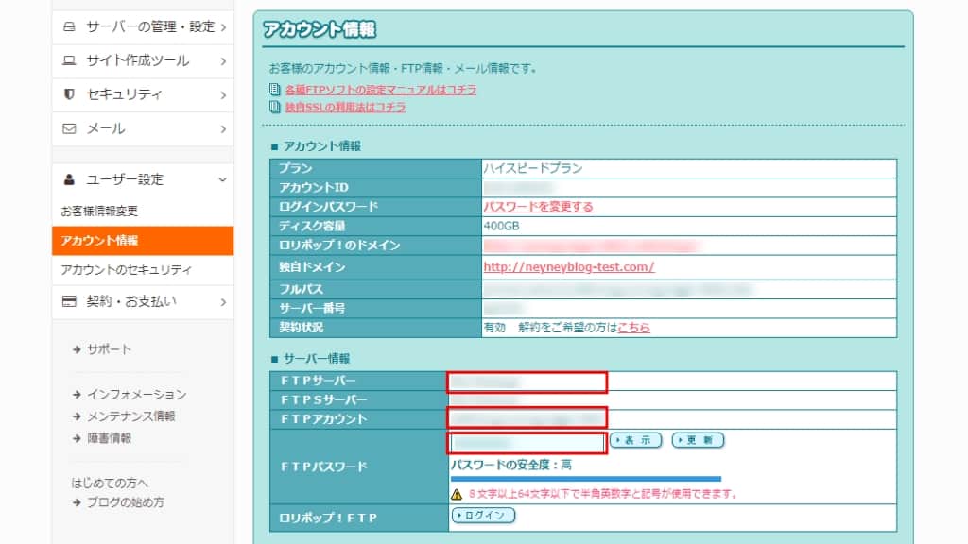Viewport: 968px width, 544px height.
Task: Click the server icon beside サーバーの管理・設定
Action: tap(69, 26)
